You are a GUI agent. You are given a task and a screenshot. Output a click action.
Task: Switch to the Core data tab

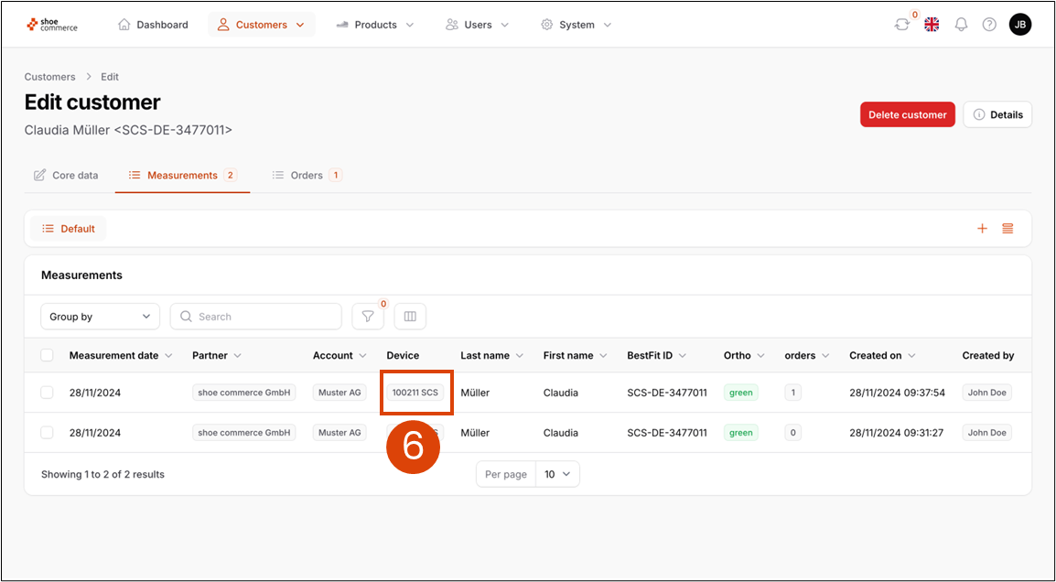point(66,175)
